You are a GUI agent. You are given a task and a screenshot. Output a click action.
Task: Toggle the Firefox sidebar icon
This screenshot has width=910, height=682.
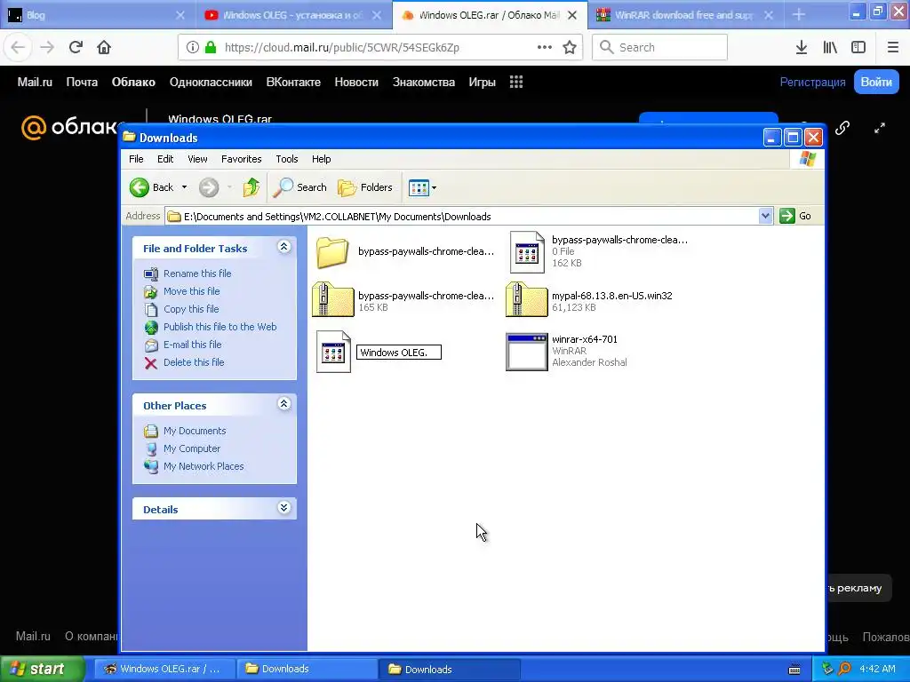pyautogui.click(x=858, y=47)
